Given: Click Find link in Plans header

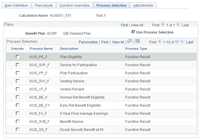Looking at the screenshot, I should click(x=124, y=25).
